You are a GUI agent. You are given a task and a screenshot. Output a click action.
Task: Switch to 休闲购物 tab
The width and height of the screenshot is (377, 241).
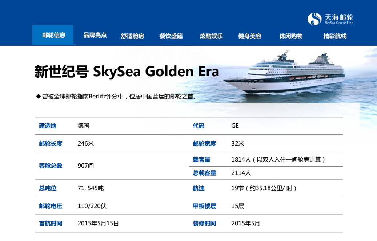[291, 36]
